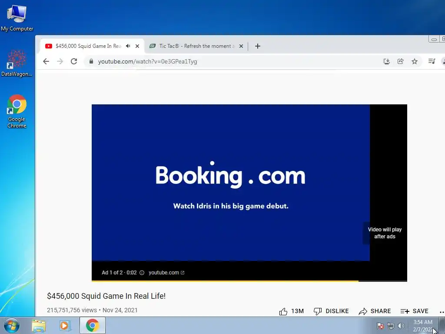Viewport: 445px width, 334px height.
Task: Open My Computer desktop icon
Action: 17,18
